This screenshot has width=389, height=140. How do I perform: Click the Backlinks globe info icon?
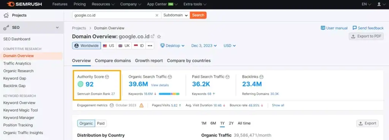[261, 77]
